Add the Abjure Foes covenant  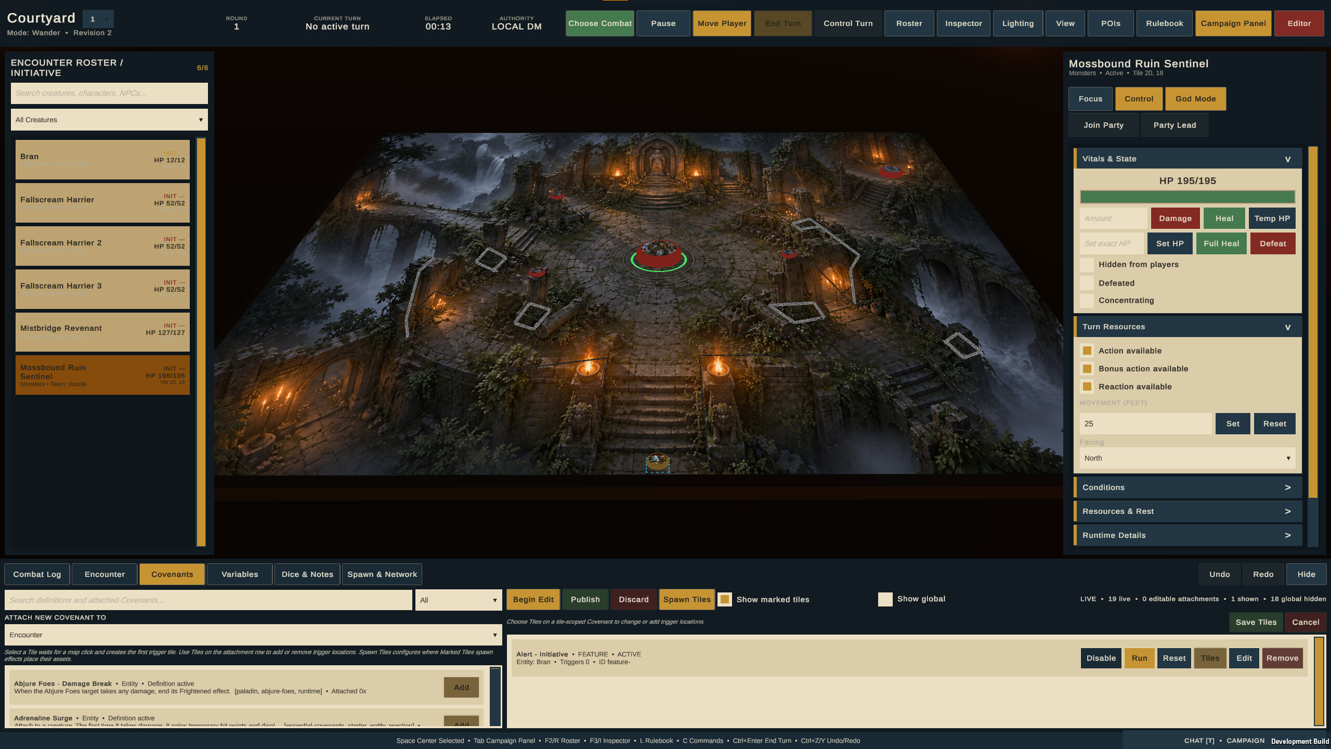(461, 688)
